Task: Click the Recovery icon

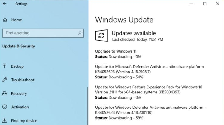Action: (x=5, y=93)
